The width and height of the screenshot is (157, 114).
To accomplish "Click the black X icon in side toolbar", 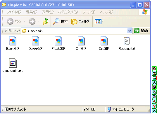I will tap(154, 111).
